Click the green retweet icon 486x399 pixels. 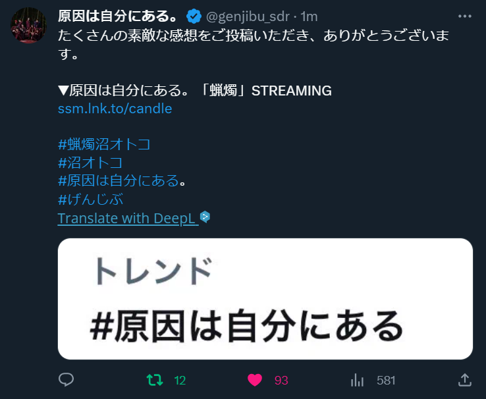[x=155, y=380]
